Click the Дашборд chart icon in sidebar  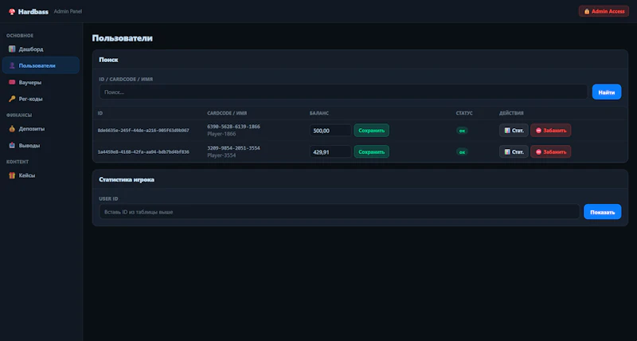(x=12, y=49)
